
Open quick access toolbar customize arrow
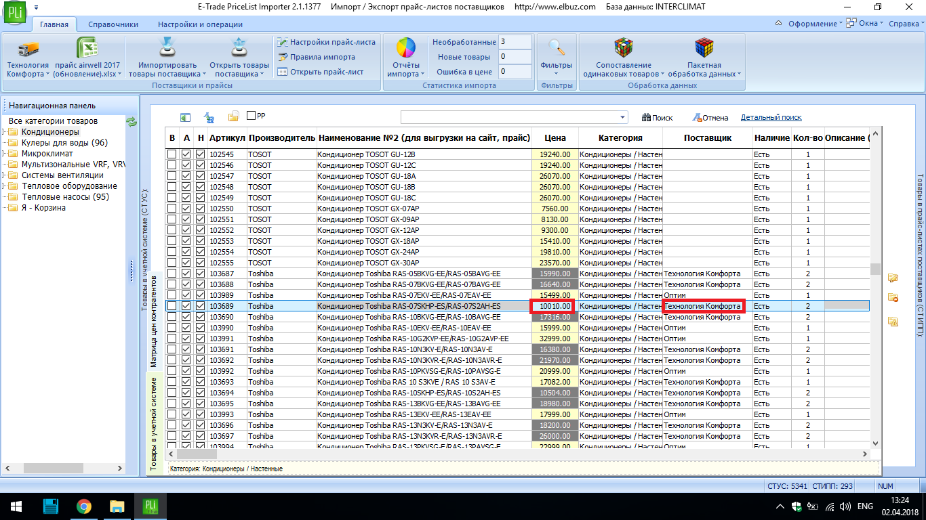[35, 7]
